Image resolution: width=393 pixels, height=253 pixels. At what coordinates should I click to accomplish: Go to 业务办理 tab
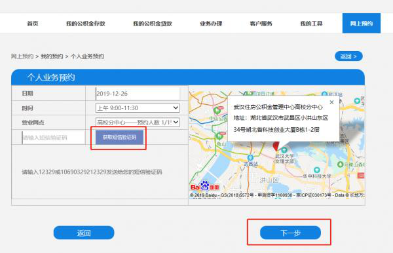[x=211, y=24]
